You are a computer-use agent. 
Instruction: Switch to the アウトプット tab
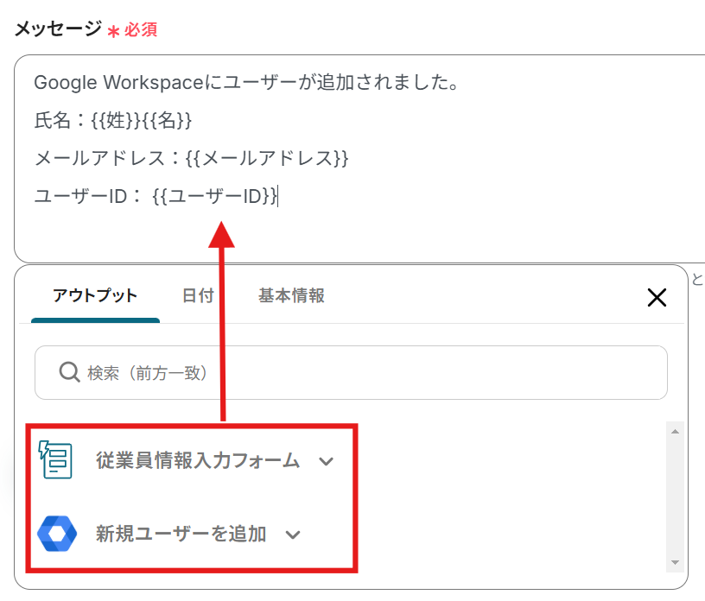click(95, 295)
